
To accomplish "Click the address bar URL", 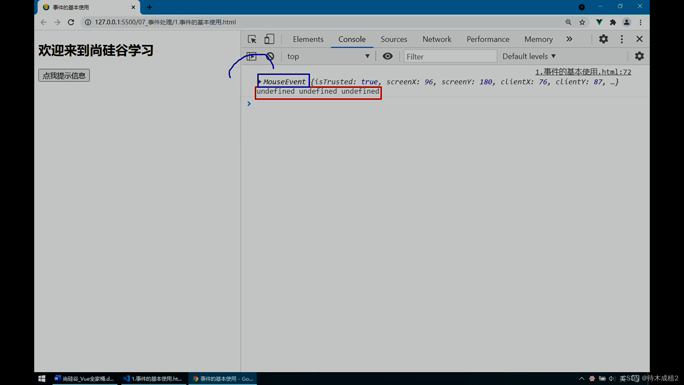I will [165, 22].
